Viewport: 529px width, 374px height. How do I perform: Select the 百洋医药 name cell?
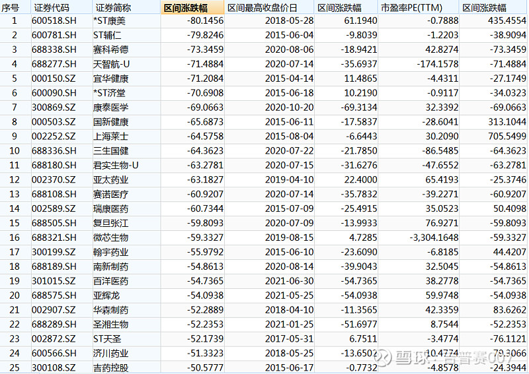point(110,282)
